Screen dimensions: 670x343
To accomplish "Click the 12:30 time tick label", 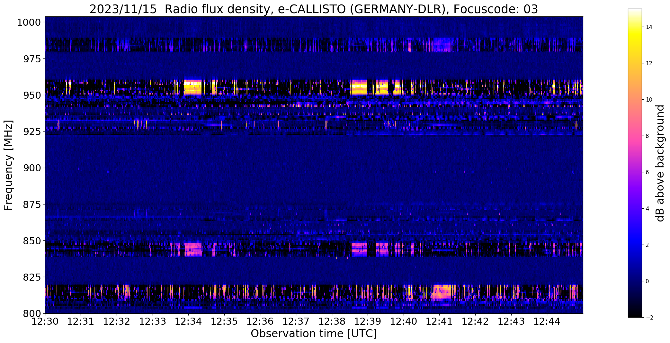I will click(x=45, y=321).
